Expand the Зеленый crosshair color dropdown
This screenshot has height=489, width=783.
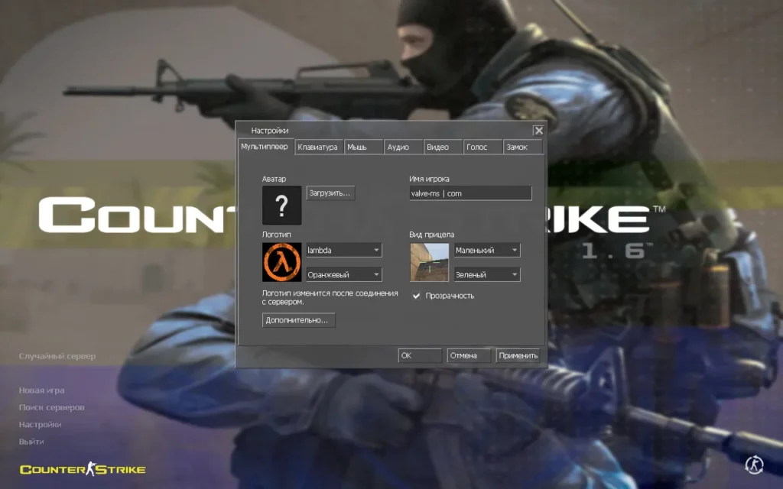486,274
